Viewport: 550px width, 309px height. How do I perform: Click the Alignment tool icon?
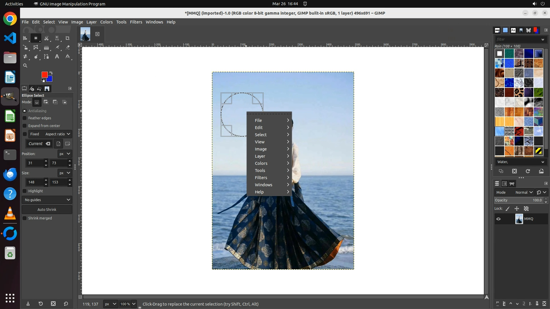(x=25, y=38)
